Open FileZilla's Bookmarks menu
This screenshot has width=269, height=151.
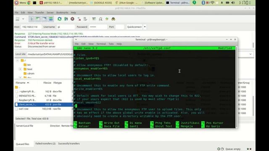pyautogui.click(x=62, y=13)
